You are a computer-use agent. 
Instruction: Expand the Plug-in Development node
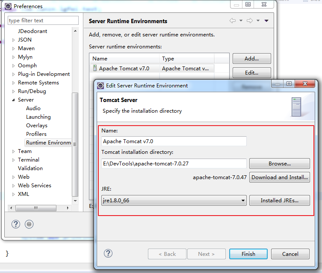13,74
